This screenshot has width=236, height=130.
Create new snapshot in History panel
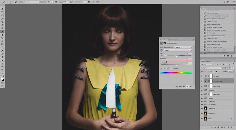228,56
